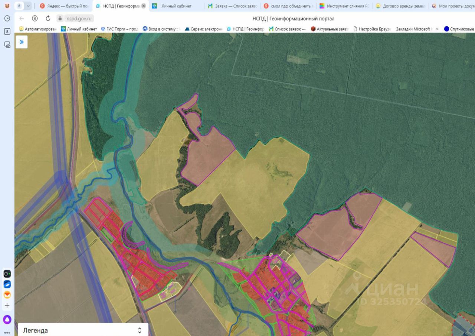Open browser history clock icon in sidebar
The height and width of the screenshot is (336, 475).
point(7,18)
